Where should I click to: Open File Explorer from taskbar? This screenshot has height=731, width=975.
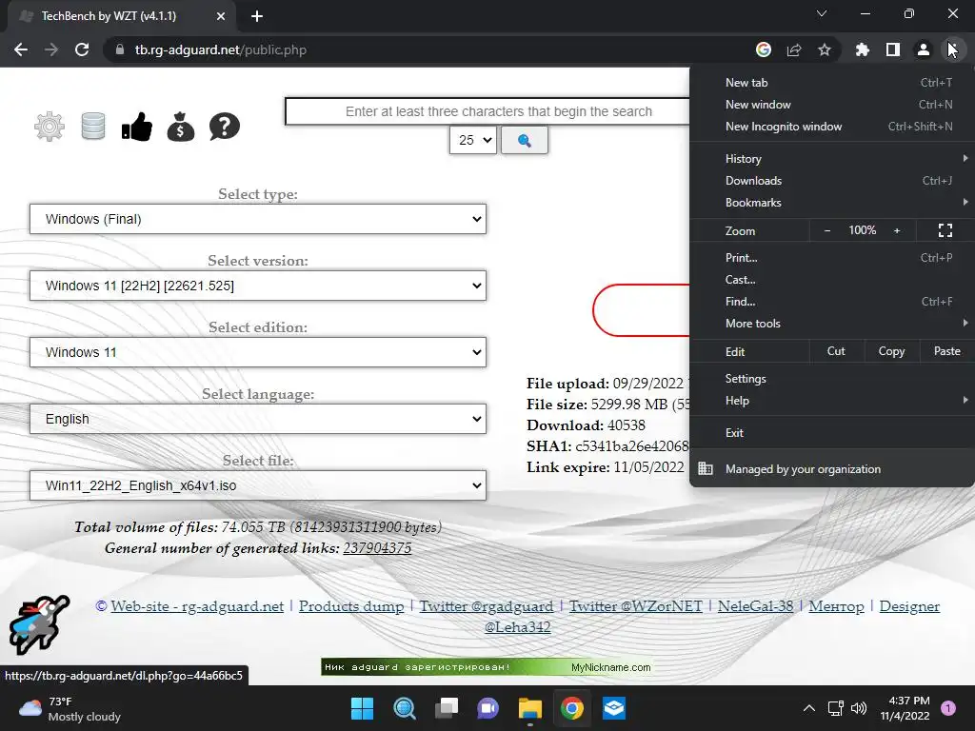[x=529, y=708]
